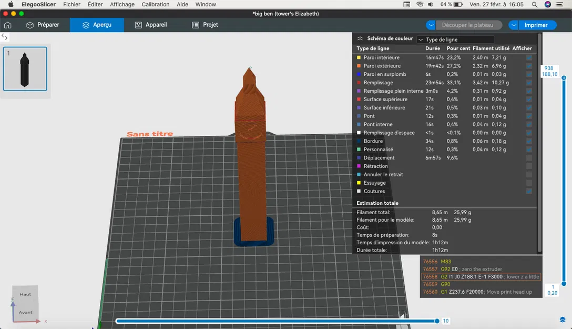
Task: Click the Remplissage red color swatch
Action: coord(359,83)
